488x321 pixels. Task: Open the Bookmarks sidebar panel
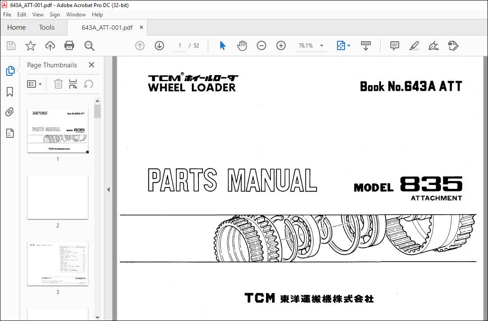(10, 92)
